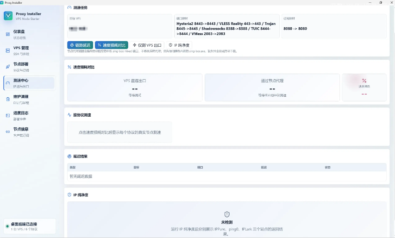The height and width of the screenshot is (238, 395).
Task: Click the VPS 直连出口 result card
Action: (135, 88)
